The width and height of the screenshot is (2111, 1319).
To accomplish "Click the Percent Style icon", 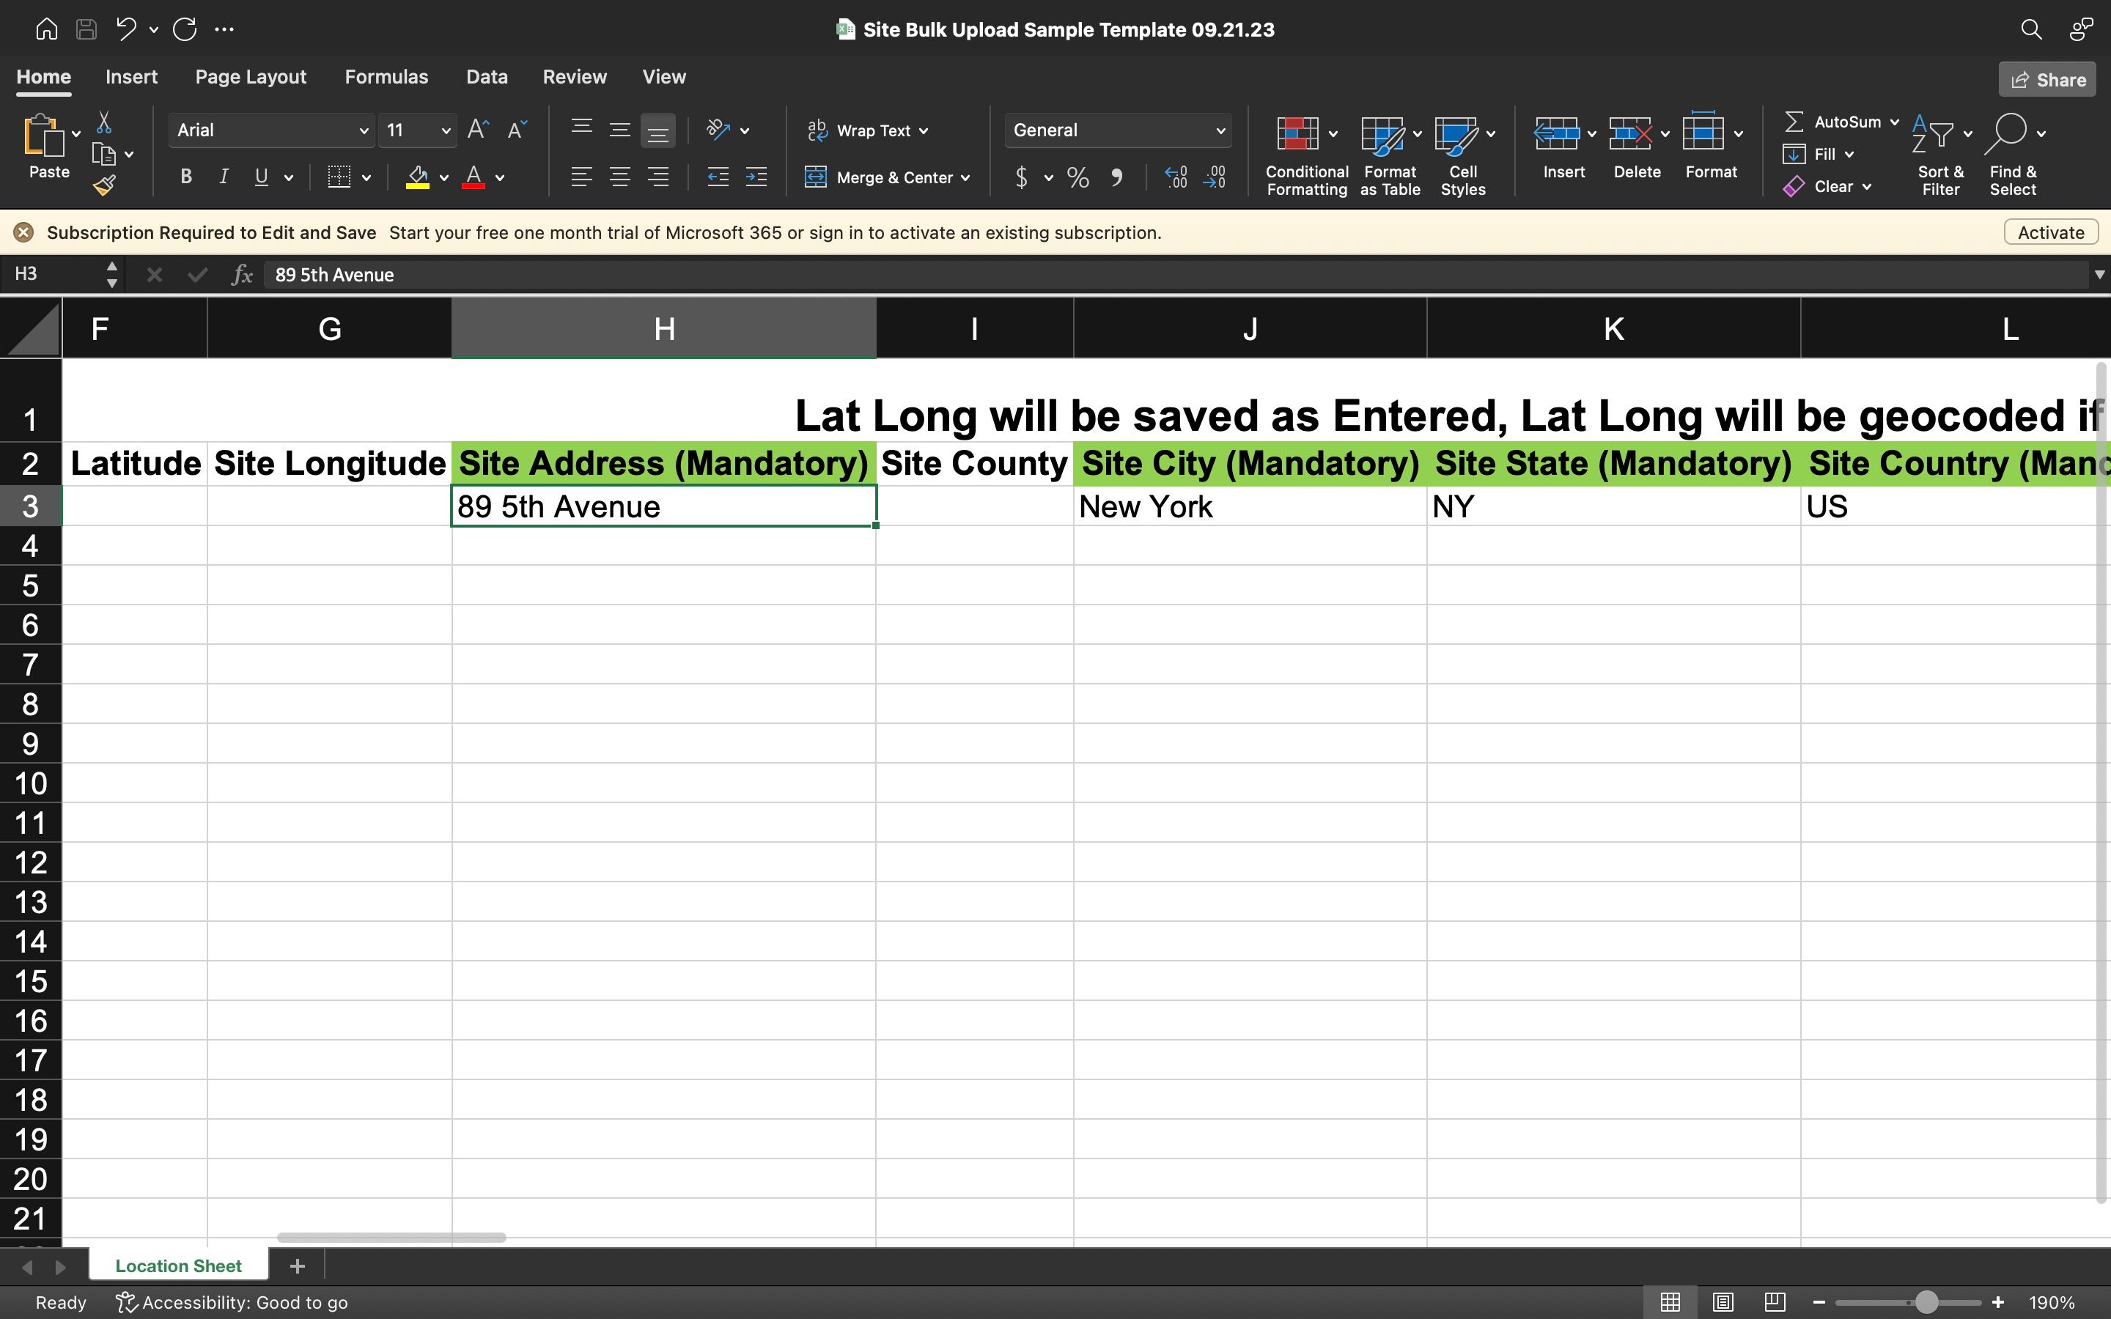I will point(1078,178).
